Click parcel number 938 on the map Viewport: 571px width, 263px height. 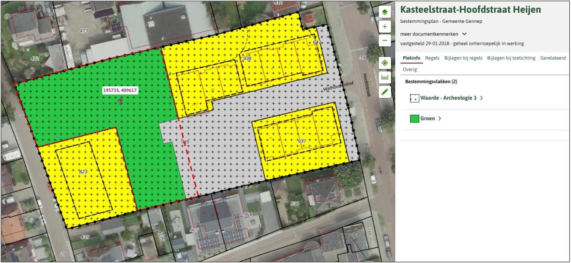tap(247, 59)
